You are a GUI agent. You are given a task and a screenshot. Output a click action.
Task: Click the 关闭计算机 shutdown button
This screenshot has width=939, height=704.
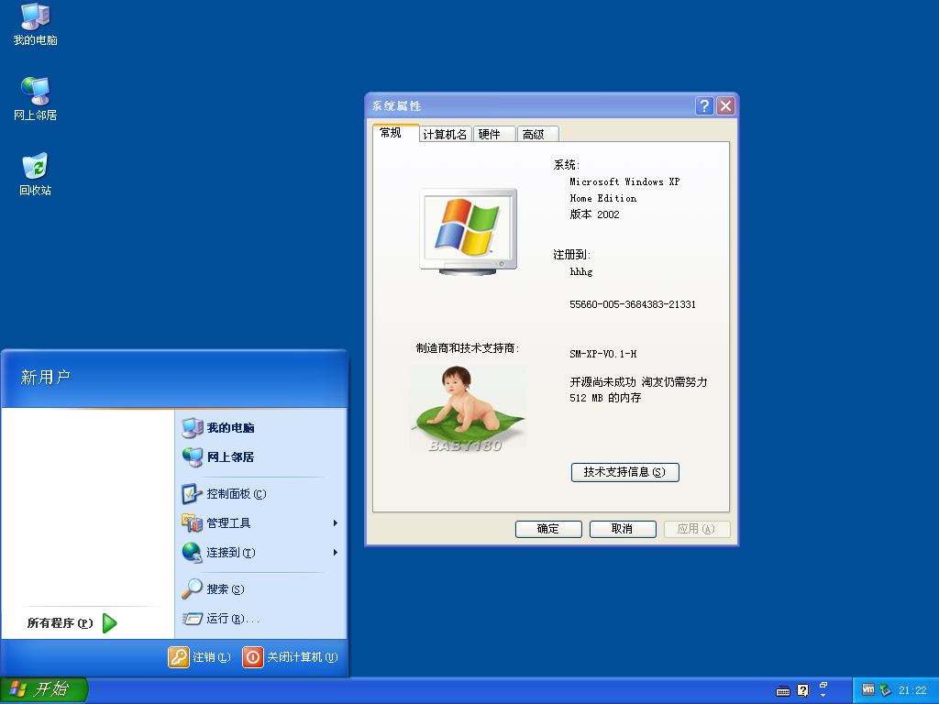coord(291,657)
